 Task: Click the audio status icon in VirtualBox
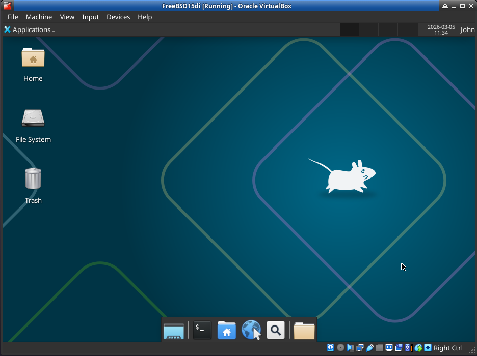[x=350, y=348]
